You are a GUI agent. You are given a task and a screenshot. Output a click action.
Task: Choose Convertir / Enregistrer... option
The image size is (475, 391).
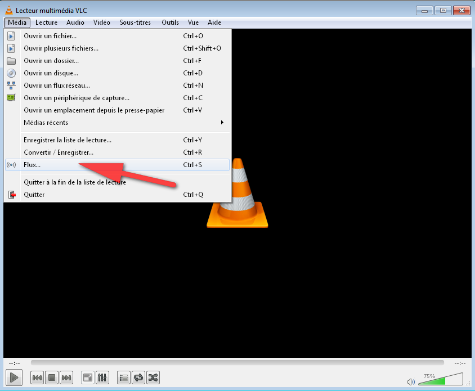[59, 152]
